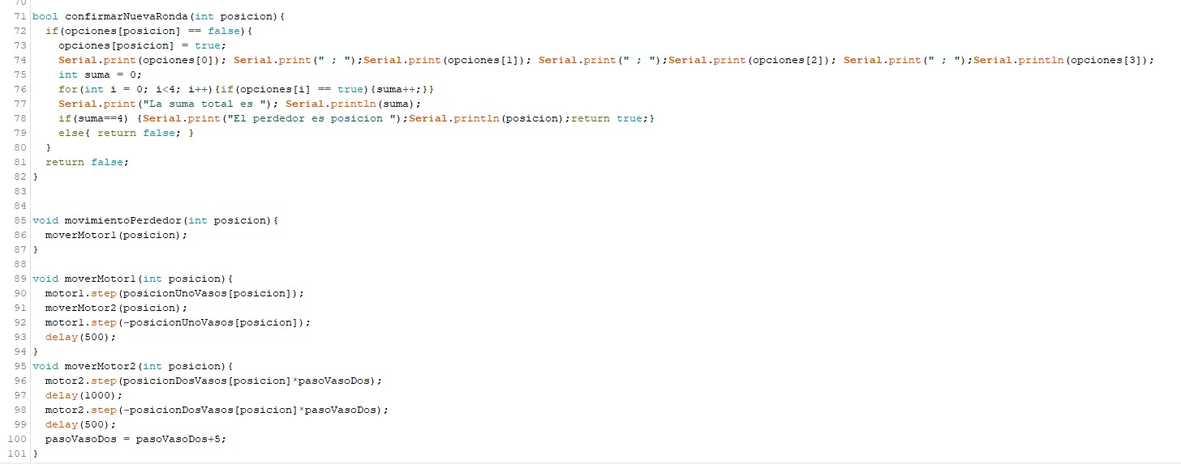Click line number 101 in the gutter
1181x464 pixels.
coord(16,453)
